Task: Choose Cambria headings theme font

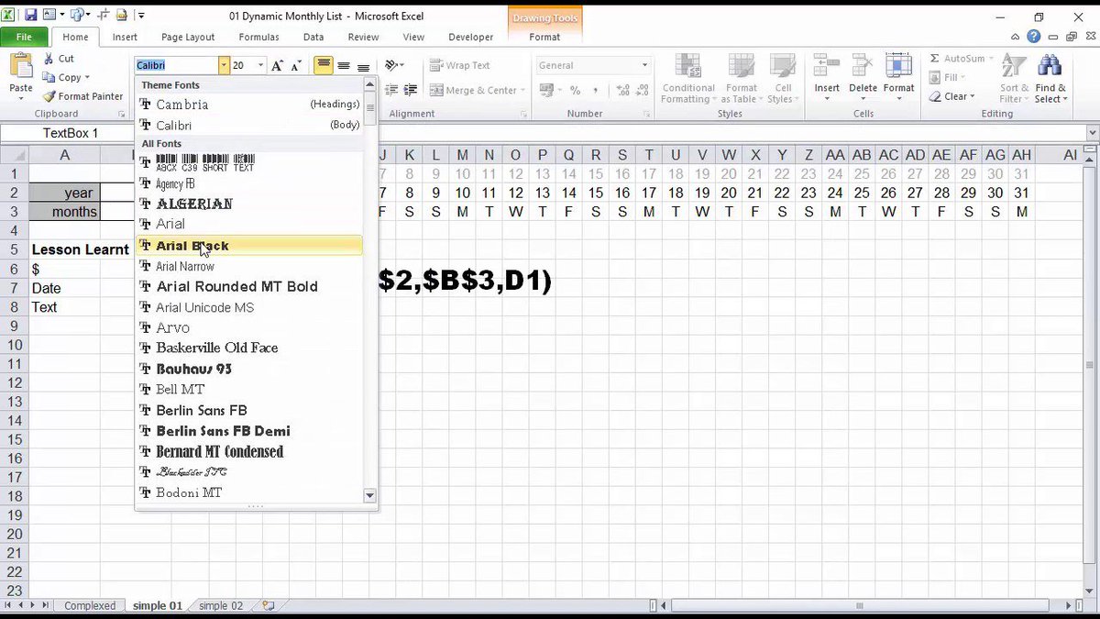Action: click(248, 105)
